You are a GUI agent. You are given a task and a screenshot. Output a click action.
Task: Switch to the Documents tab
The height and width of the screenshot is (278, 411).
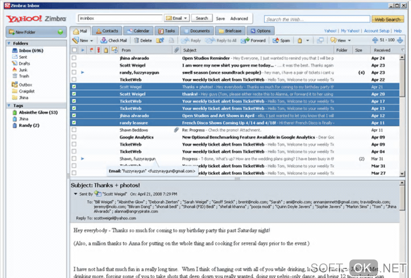(x=197, y=31)
